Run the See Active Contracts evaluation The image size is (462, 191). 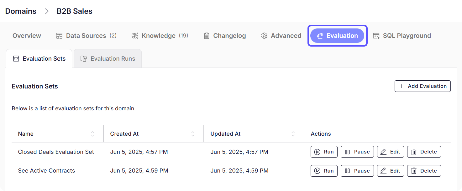tap(324, 171)
